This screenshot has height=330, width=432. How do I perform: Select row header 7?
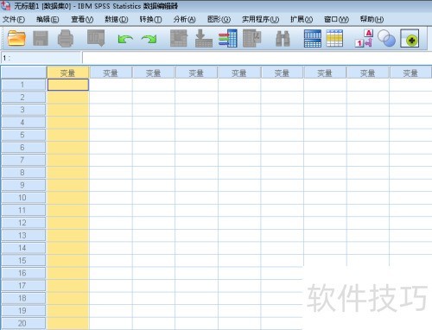(23, 160)
